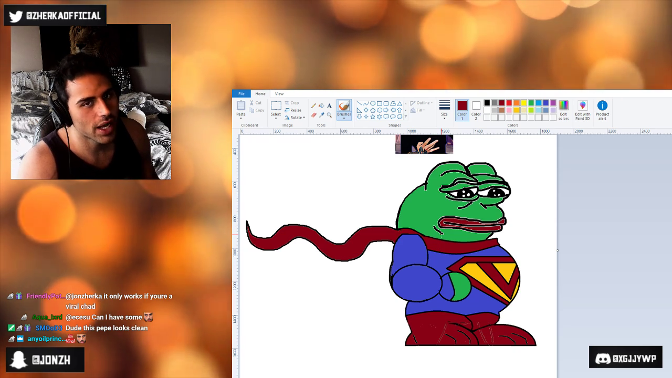Click the @JONZH Snapchat badge
Screen dimensions: 672x378
point(45,360)
